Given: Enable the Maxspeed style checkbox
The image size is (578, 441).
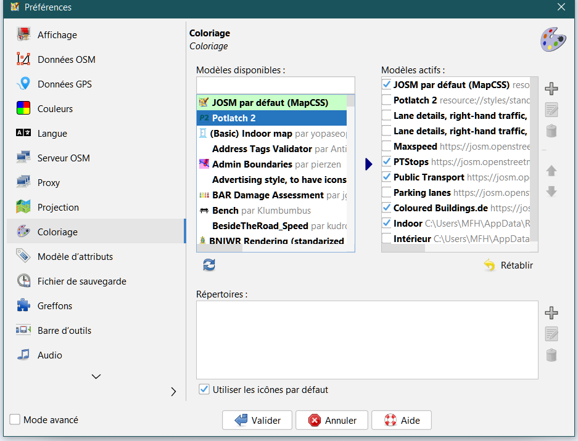Looking at the screenshot, I should (x=387, y=147).
